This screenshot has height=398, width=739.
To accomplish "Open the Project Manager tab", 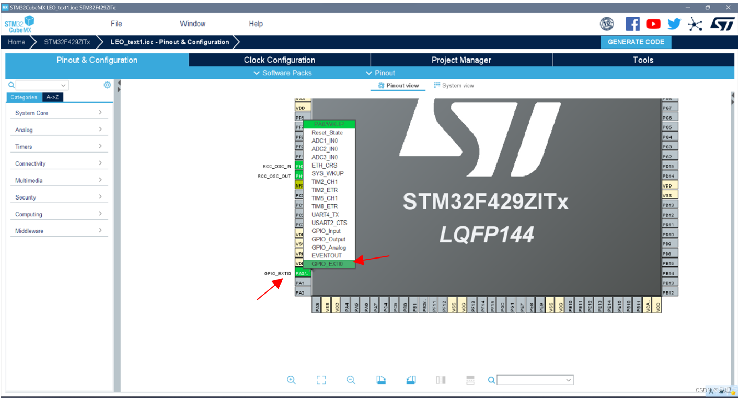I will [461, 60].
